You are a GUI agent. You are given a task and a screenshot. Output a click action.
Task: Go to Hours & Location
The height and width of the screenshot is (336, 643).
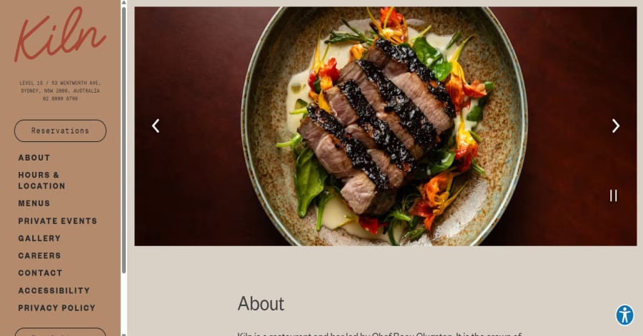coord(41,180)
